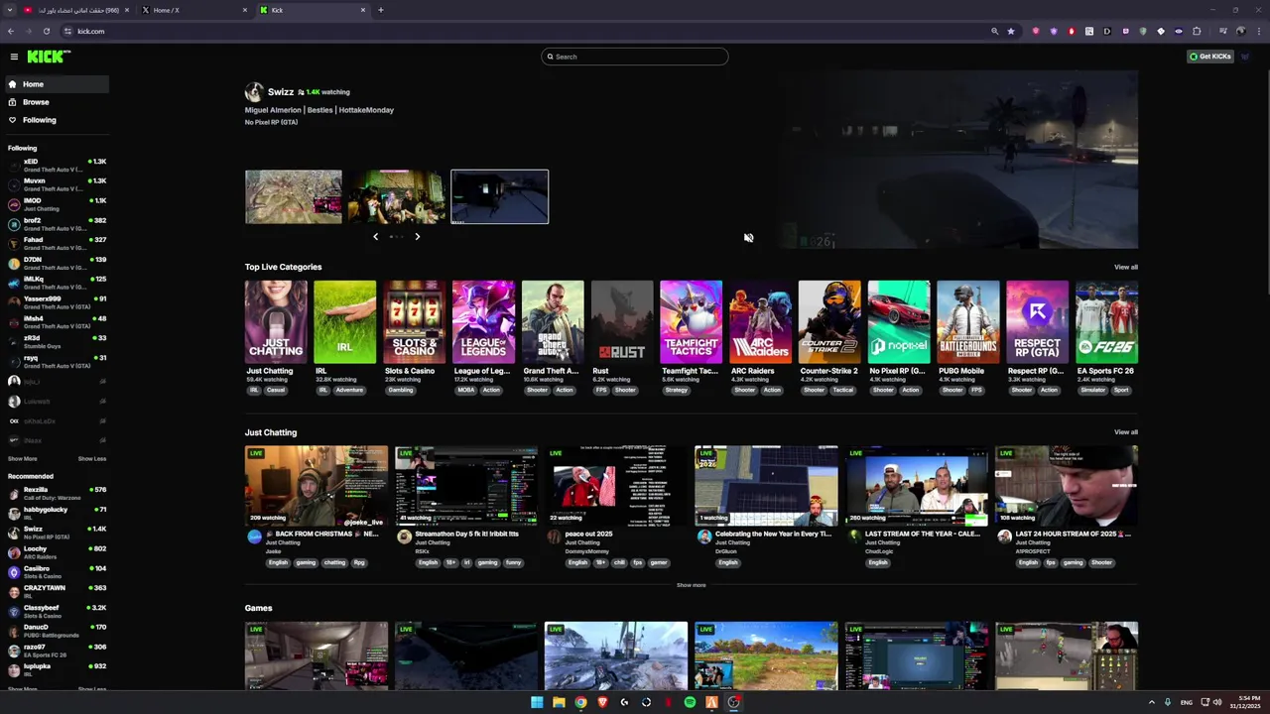Select second featured stream thumbnail
The height and width of the screenshot is (714, 1270).
(396, 196)
